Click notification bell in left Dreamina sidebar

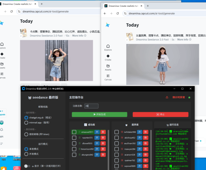(2, 130)
